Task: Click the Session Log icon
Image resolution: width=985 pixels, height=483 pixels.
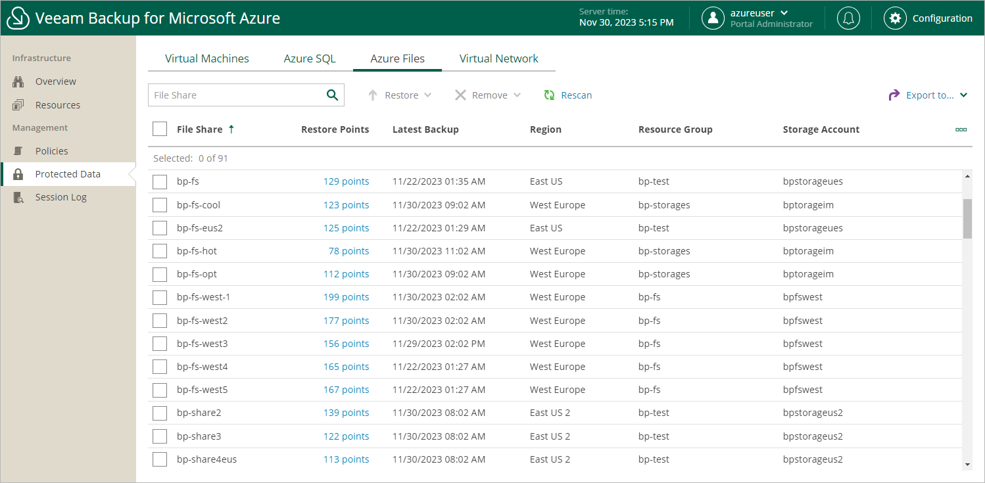Action: click(19, 197)
